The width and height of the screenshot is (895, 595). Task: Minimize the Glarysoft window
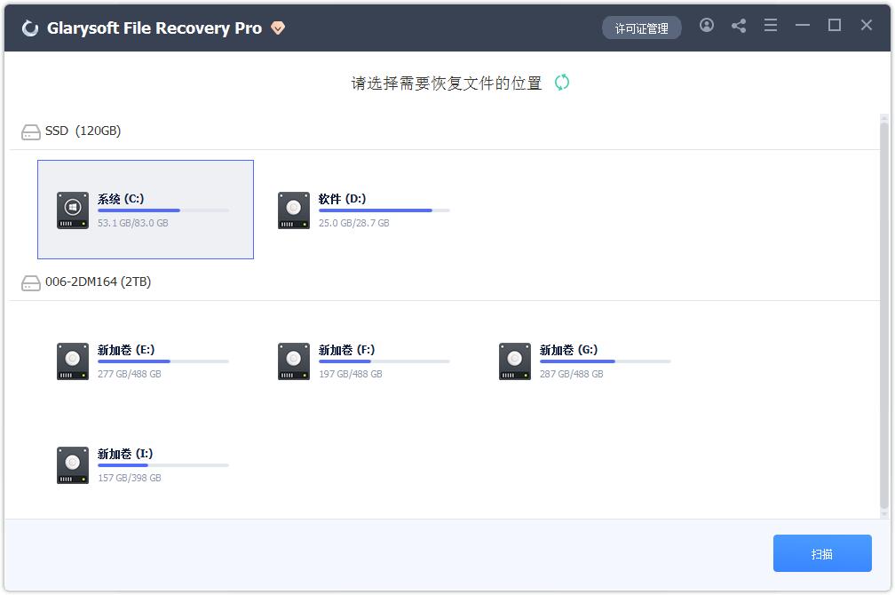pyautogui.click(x=803, y=25)
